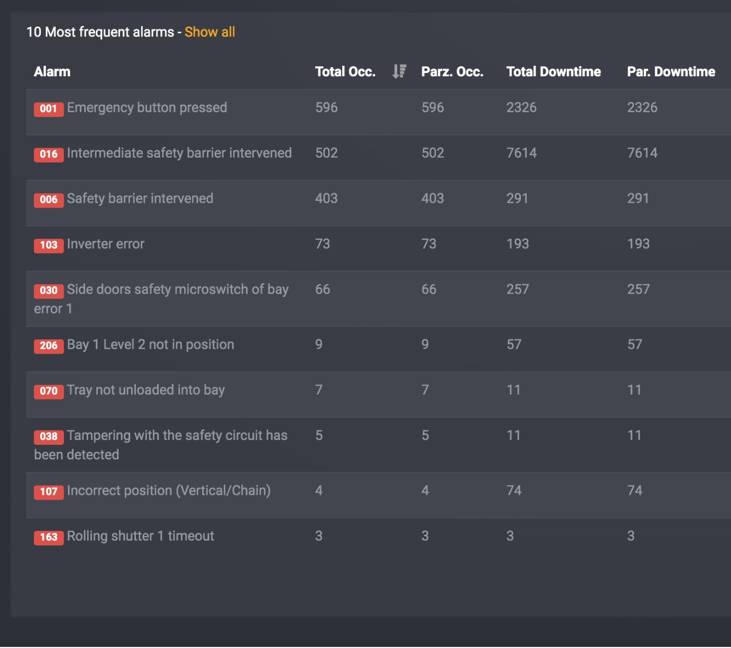Select the red 070 alarm badge

coord(49,391)
